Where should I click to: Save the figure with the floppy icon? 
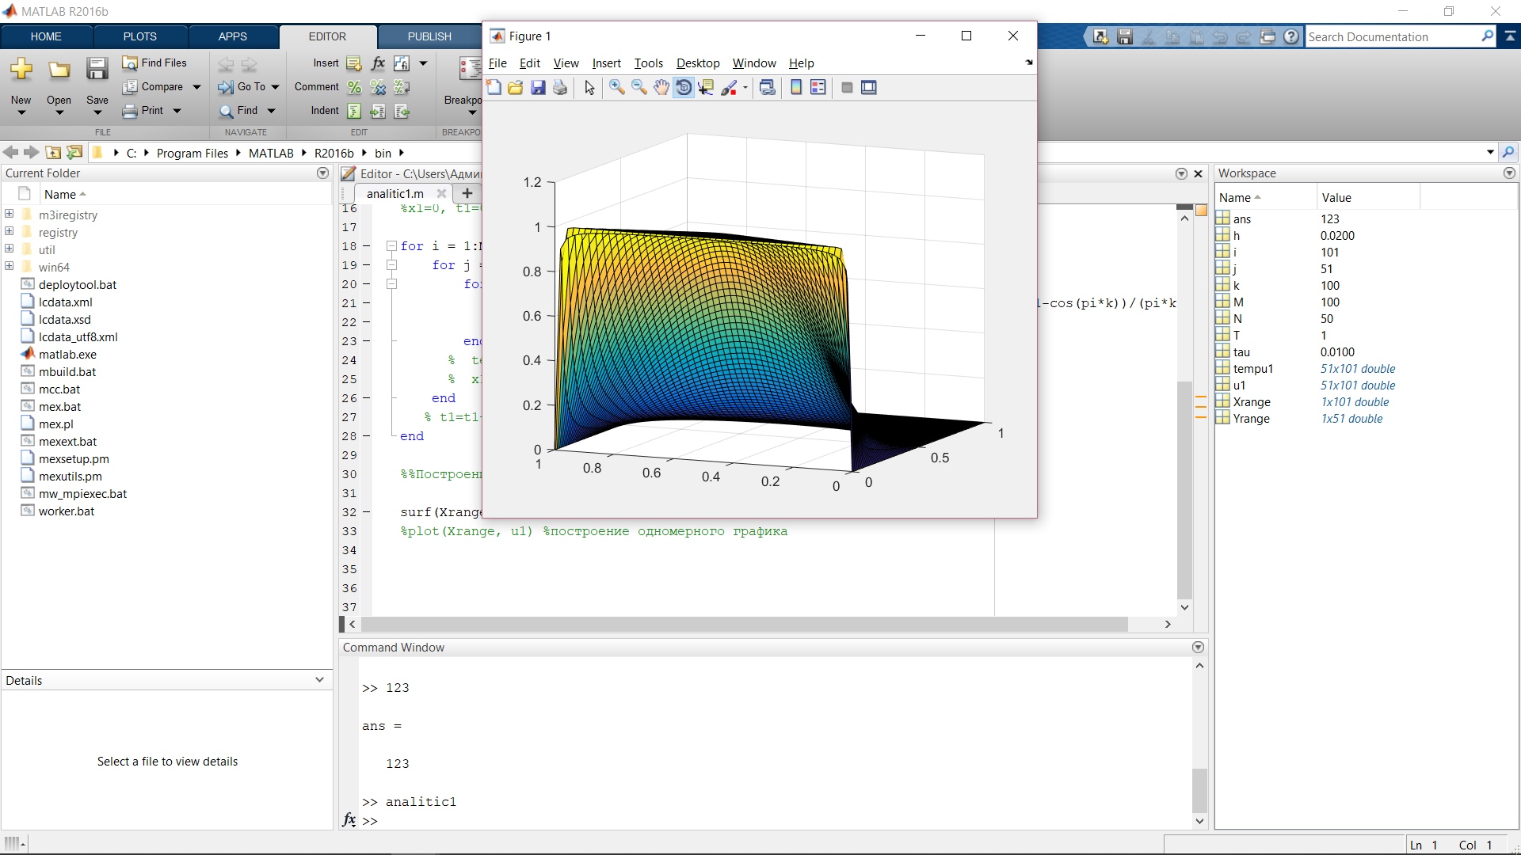(538, 88)
